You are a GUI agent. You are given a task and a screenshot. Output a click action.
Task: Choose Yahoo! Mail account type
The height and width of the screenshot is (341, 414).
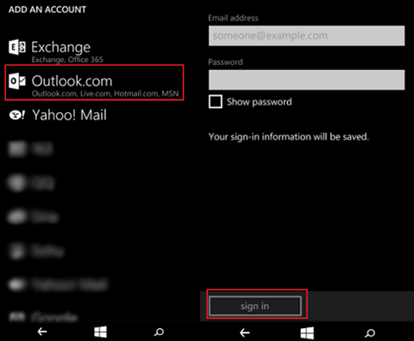pyautogui.click(x=58, y=115)
